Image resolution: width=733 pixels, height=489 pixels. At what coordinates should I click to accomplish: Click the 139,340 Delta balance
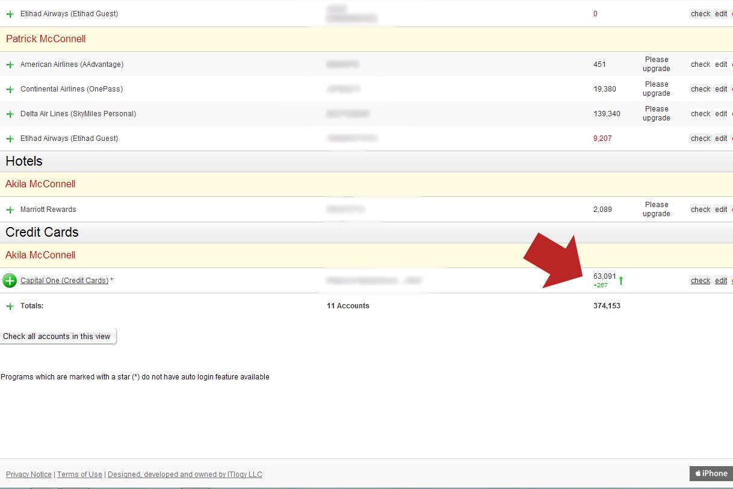[607, 114]
